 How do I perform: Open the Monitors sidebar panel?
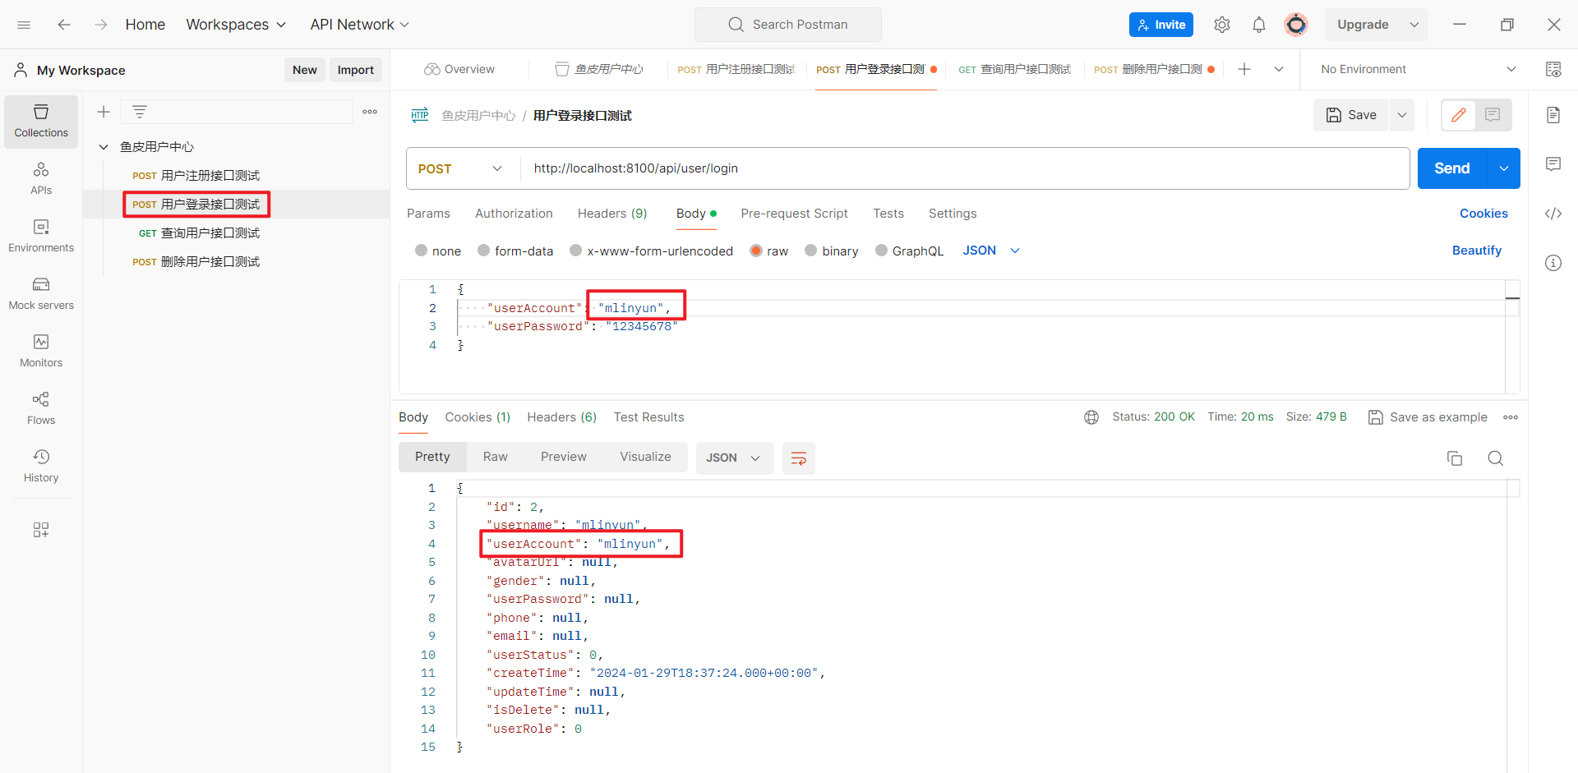pyautogui.click(x=41, y=350)
